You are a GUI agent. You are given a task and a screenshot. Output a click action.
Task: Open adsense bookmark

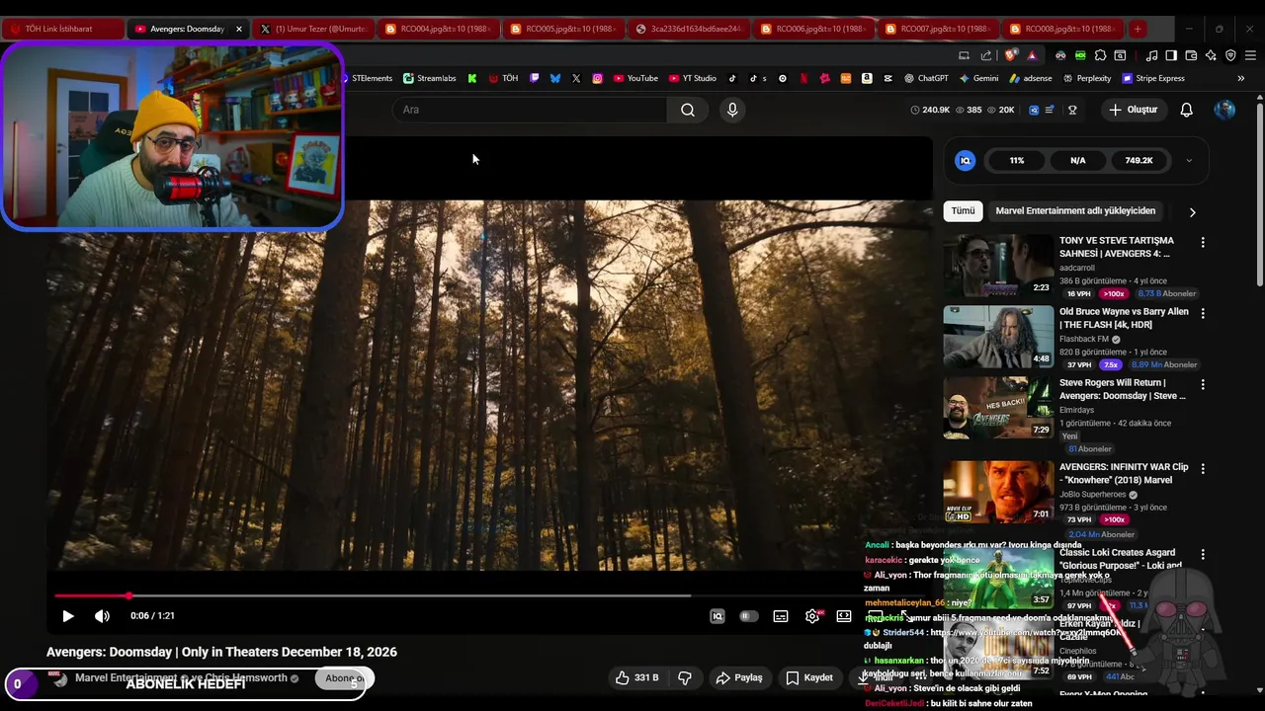point(1030,78)
